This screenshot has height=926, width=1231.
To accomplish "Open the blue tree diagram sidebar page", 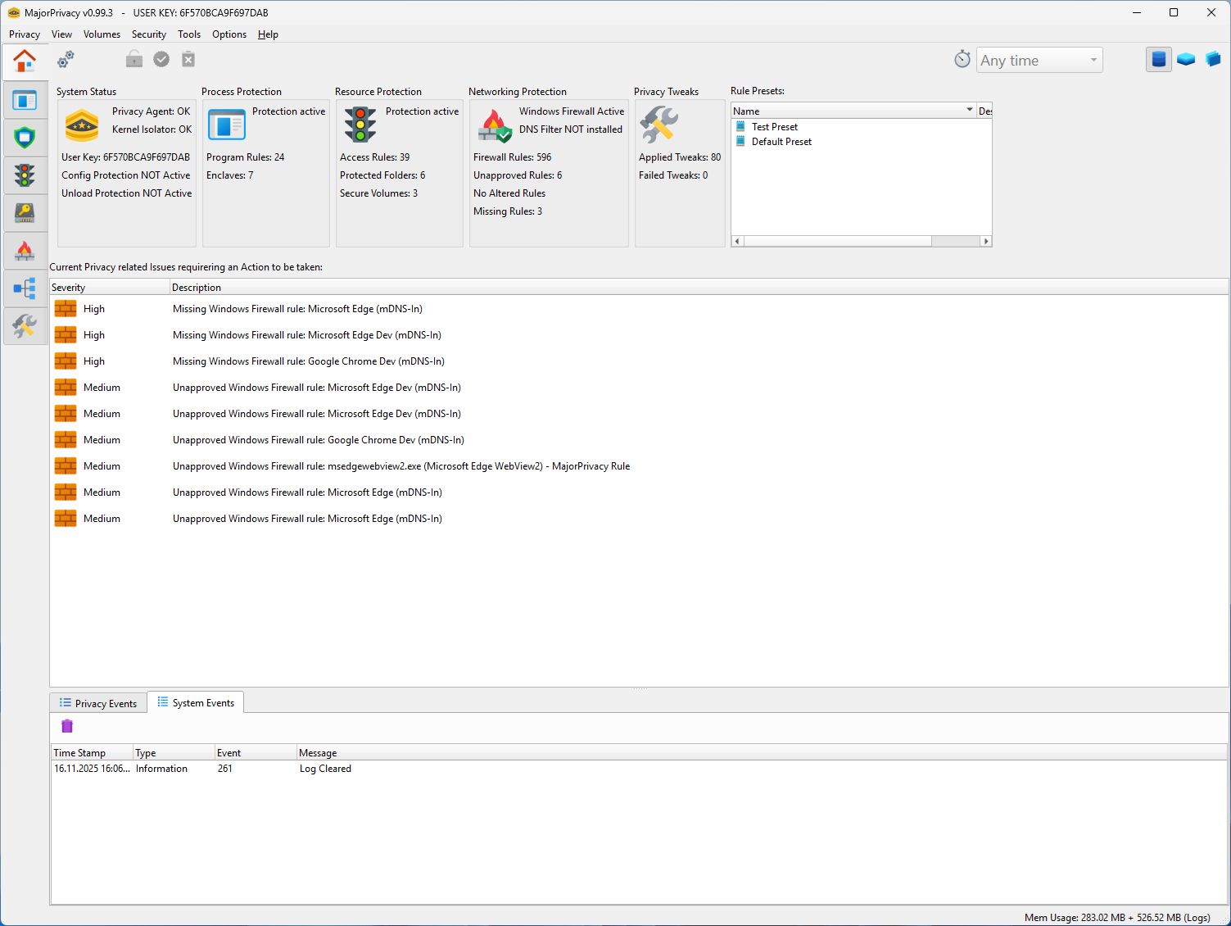I will point(25,288).
